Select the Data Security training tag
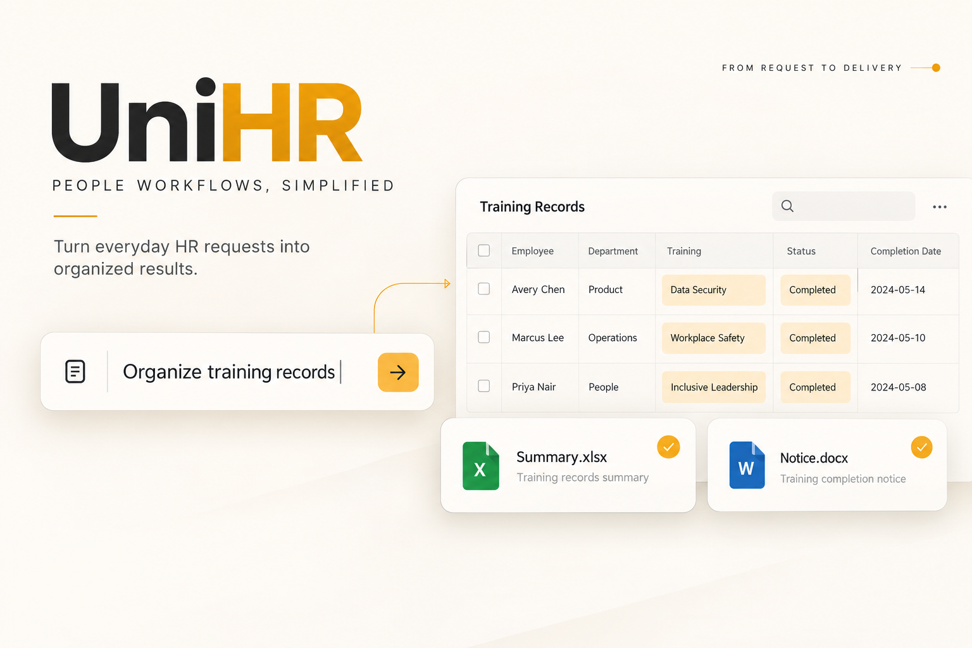The image size is (972, 648). (714, 290)
